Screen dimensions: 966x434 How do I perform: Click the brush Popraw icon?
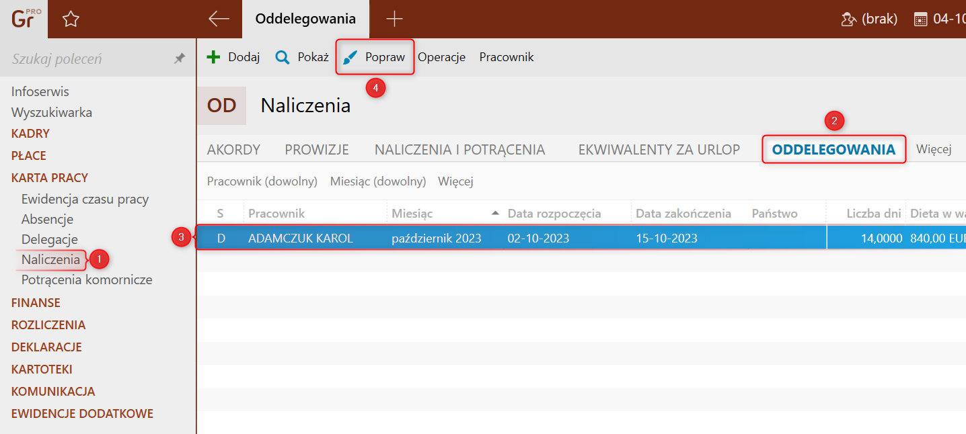click(x=350, y=58)
